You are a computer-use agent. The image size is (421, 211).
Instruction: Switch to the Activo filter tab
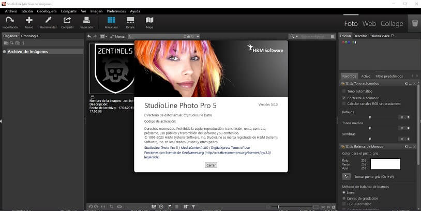(366, 76)
